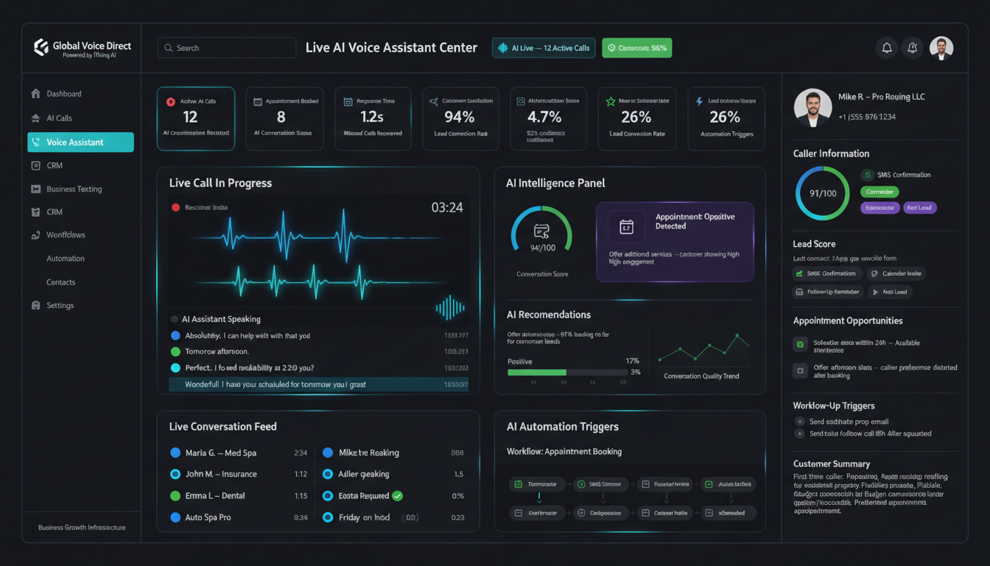This screenshot has width=990, height=566.
Task: Click the icon beside Offer afternoon slots
Action: click(800, 371)
